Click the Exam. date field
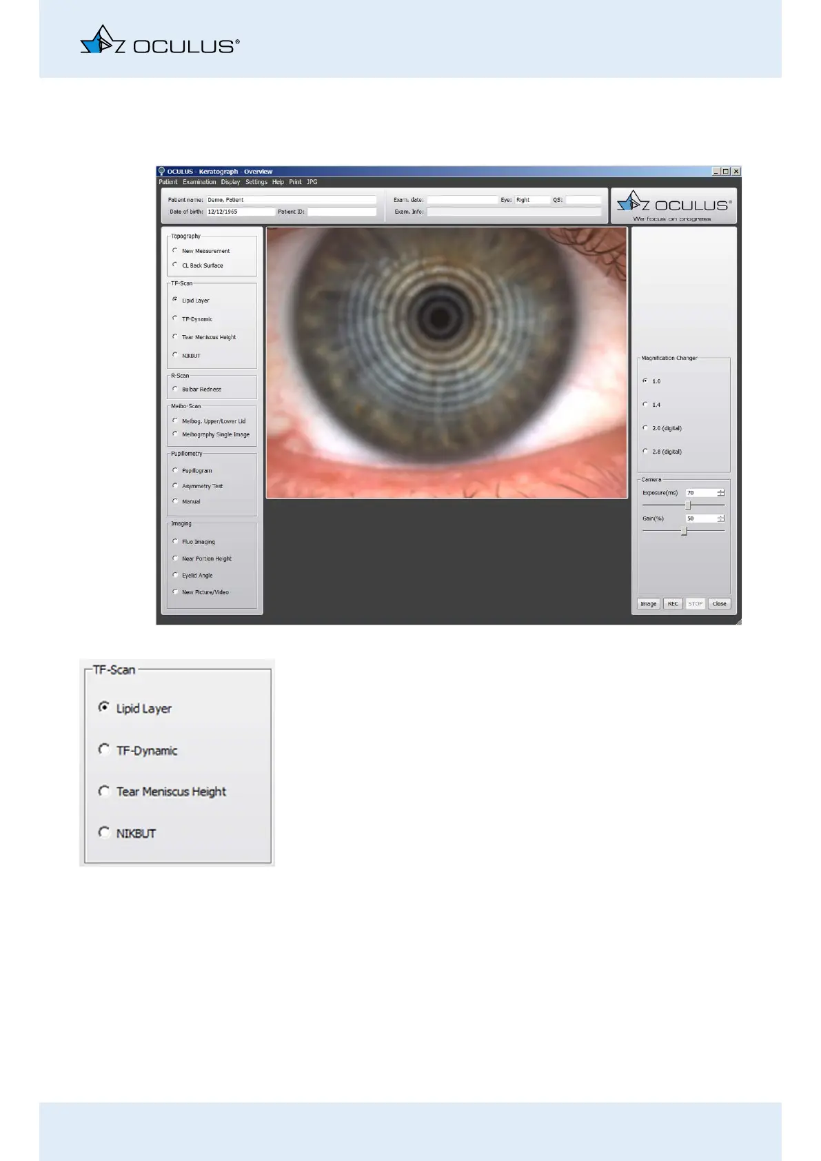Viewport: 821px width, 1161px height. [462, 200]
